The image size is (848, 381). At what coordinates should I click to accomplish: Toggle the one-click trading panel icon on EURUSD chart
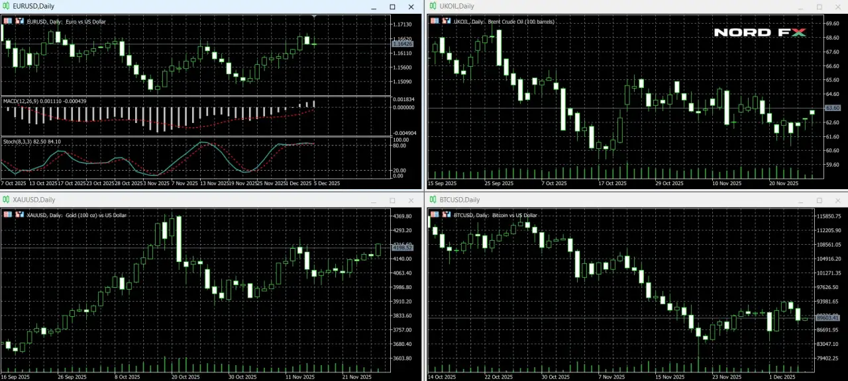[7, 21]
